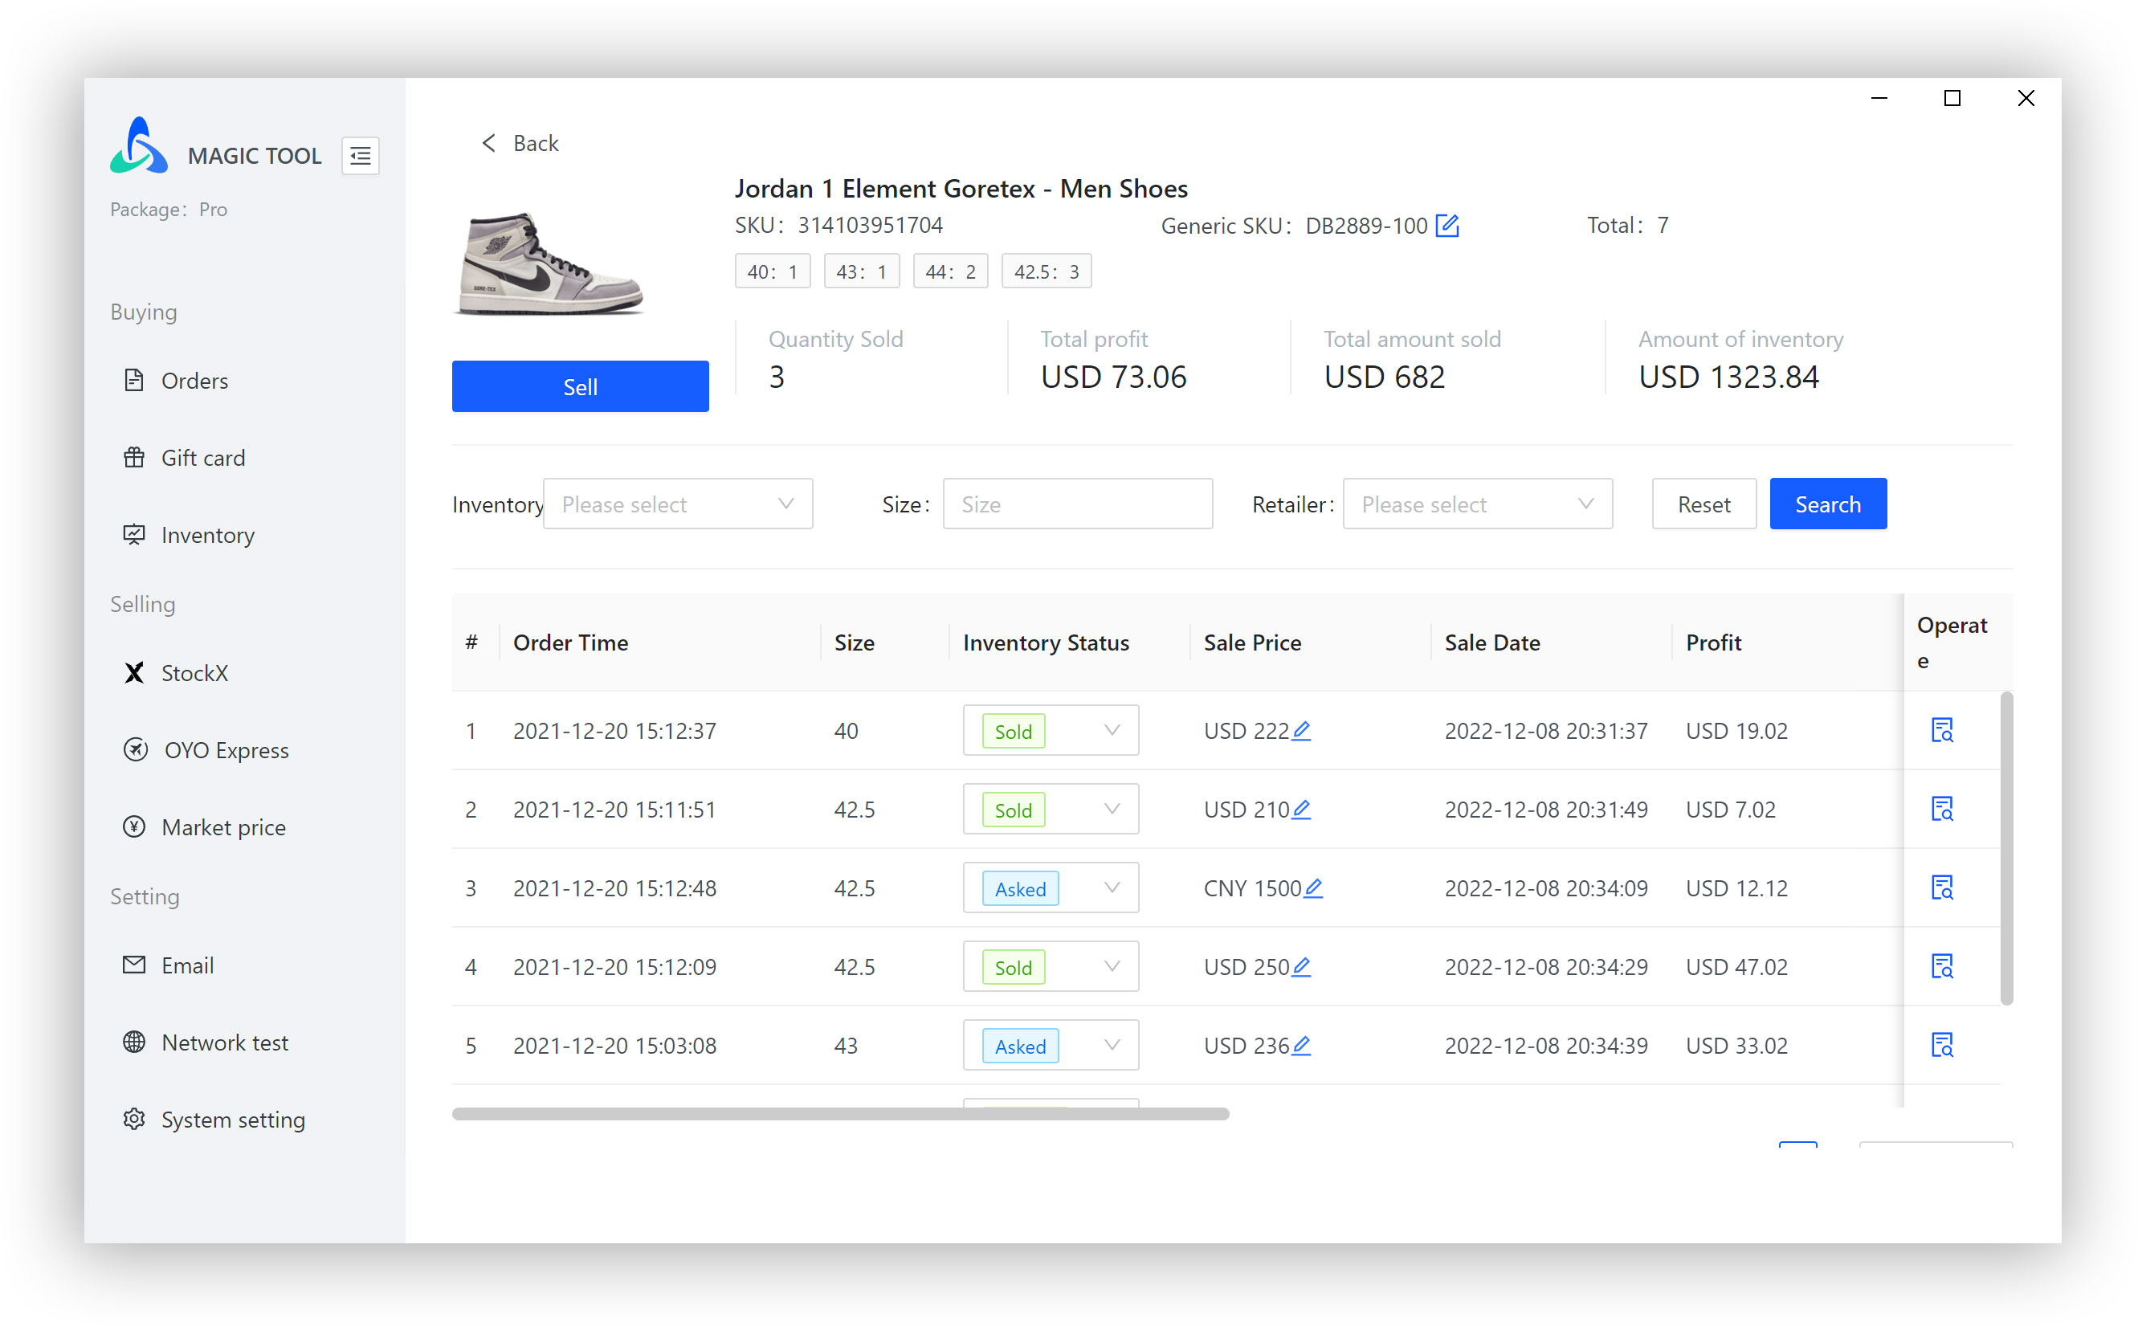Open the Retailer filter dropdown
Screen dimensions: 2138x1326
(x=1477, y=504)
